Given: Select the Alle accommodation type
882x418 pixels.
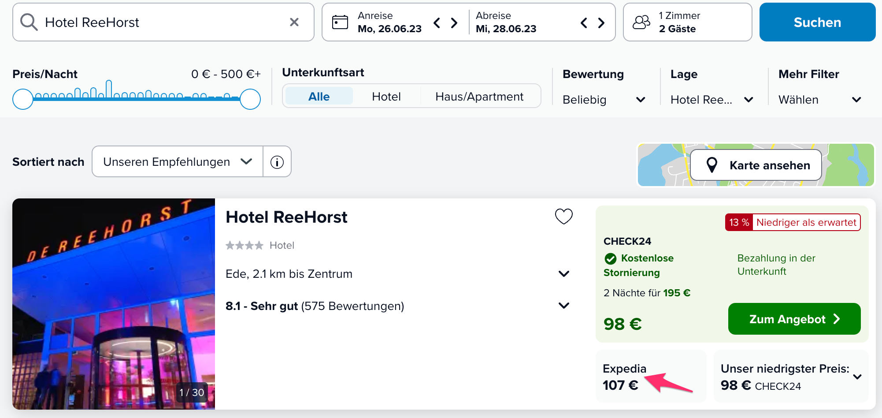Looking at the screenshot, I should (319, 96).
